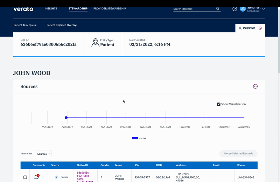Expand the Stella Test account menu
Viewport: 280px width, 182px height.
click(264, 9)
